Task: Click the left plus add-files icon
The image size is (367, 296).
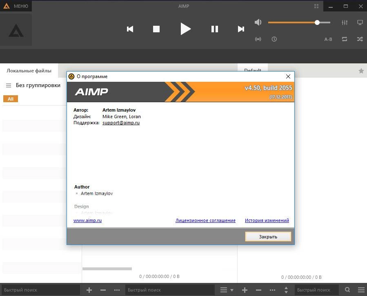Action: 89,290
